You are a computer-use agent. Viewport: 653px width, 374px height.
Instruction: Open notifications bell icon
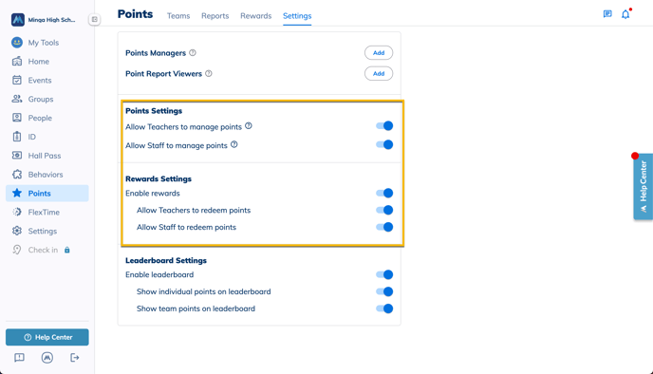point(625,14)
